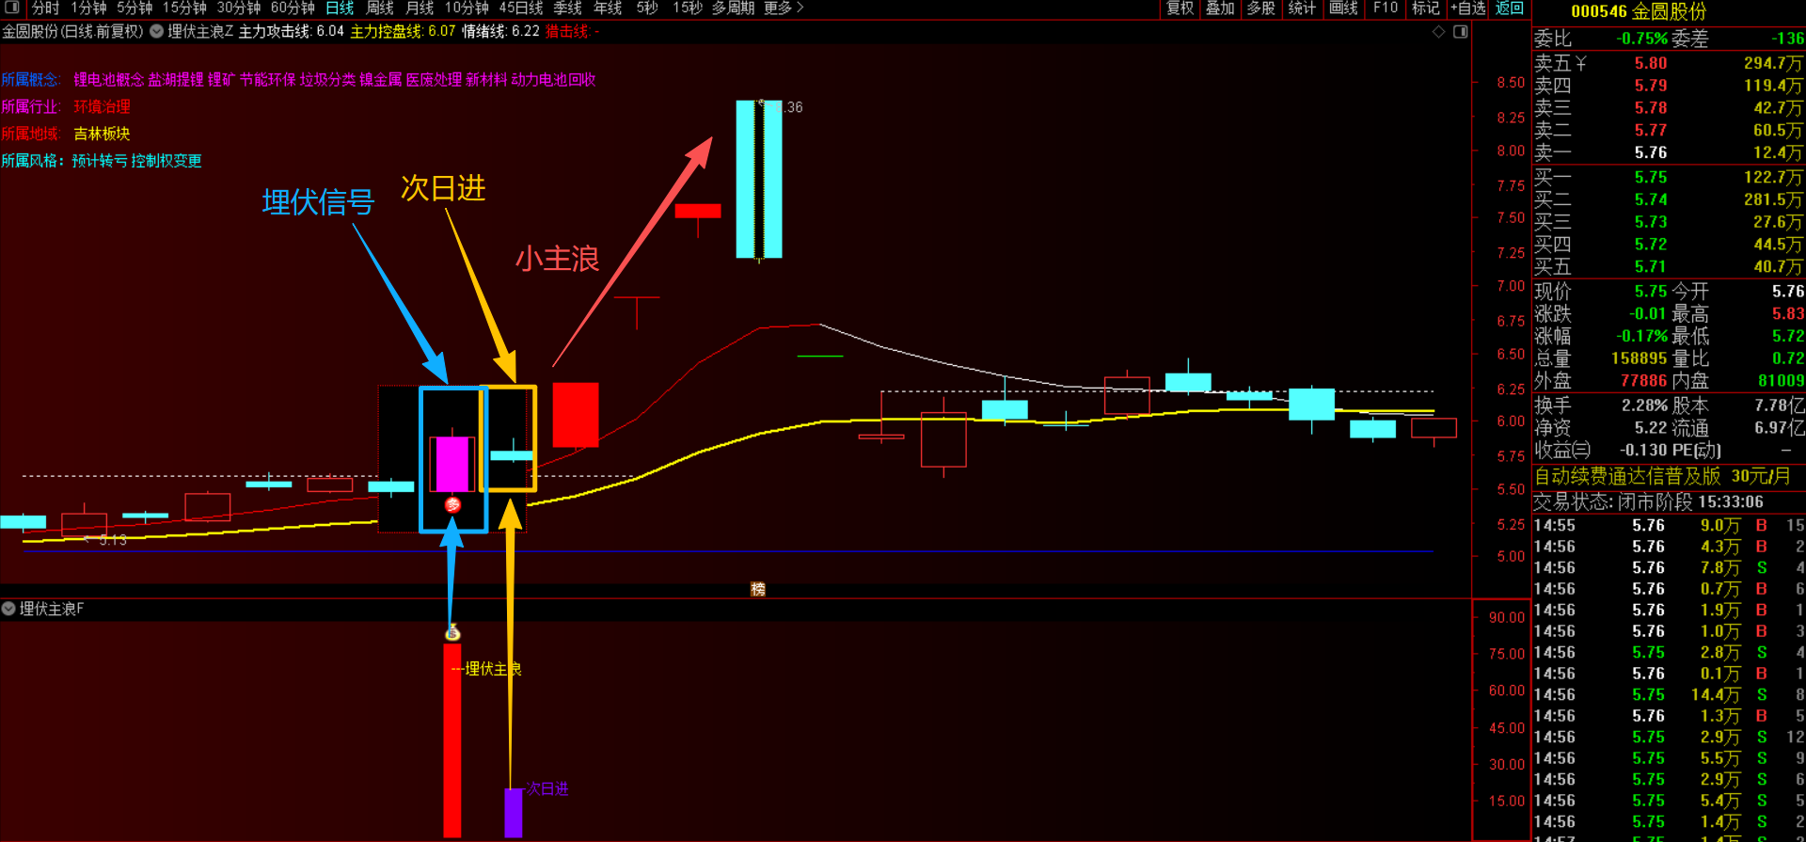Click the 卖五 ask price 5.80
The height and width of the screenshot is (842, 1806).
pyautogui.click(x=1650, y=63)
